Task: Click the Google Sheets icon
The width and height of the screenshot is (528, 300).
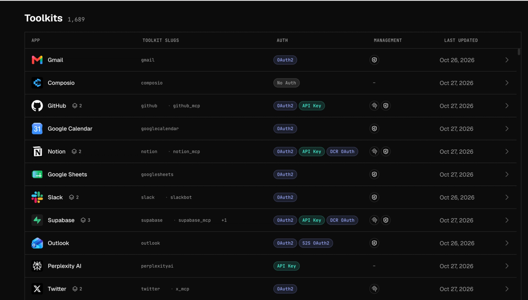Action: pyautogui.click(x=37, y=175)
